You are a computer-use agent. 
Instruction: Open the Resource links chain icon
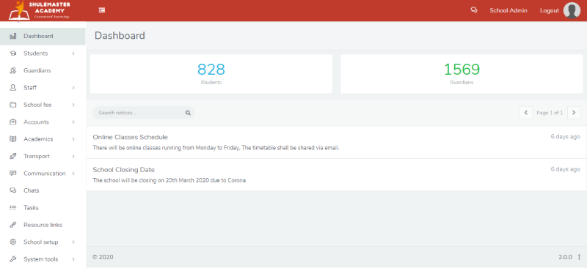tap(13, 225)
